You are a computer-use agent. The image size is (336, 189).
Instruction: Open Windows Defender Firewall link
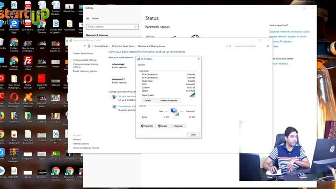click(x=86, y=148)
